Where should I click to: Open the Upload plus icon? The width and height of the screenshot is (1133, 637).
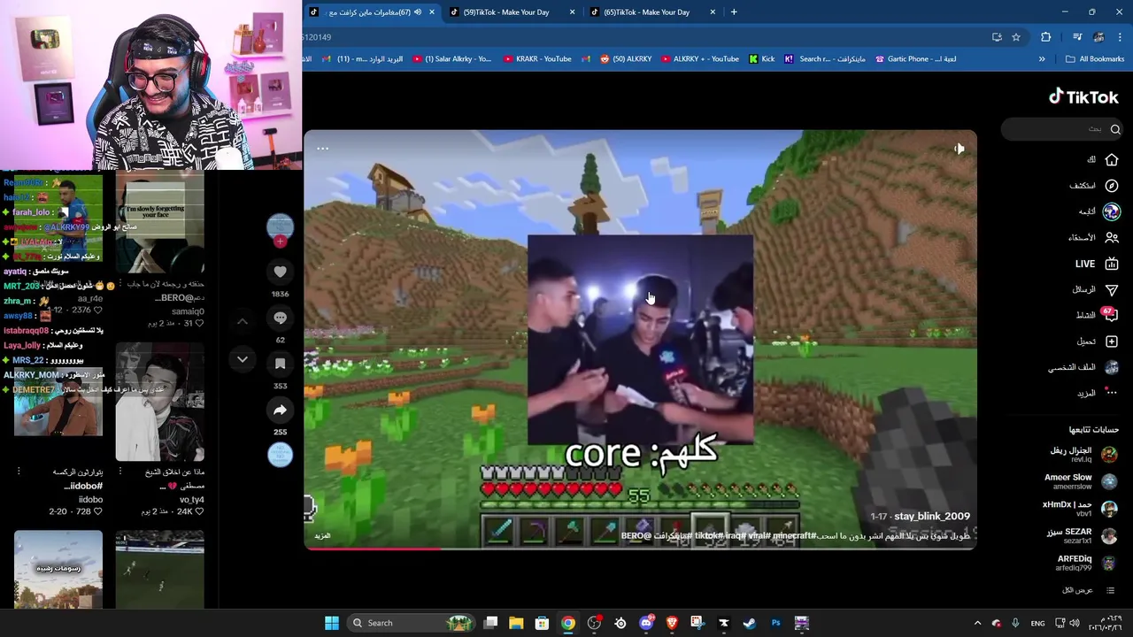click(x=1112, y=342)
